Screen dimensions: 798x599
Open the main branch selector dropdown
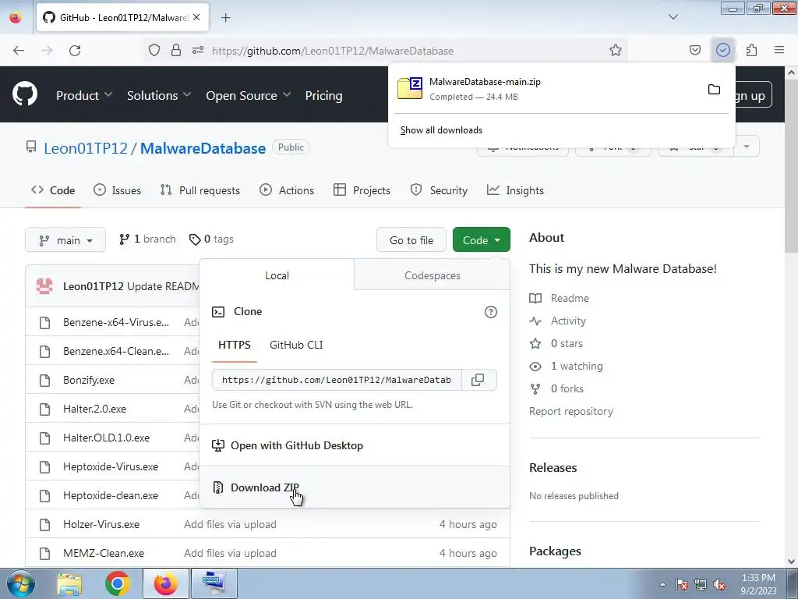[65, 240]
